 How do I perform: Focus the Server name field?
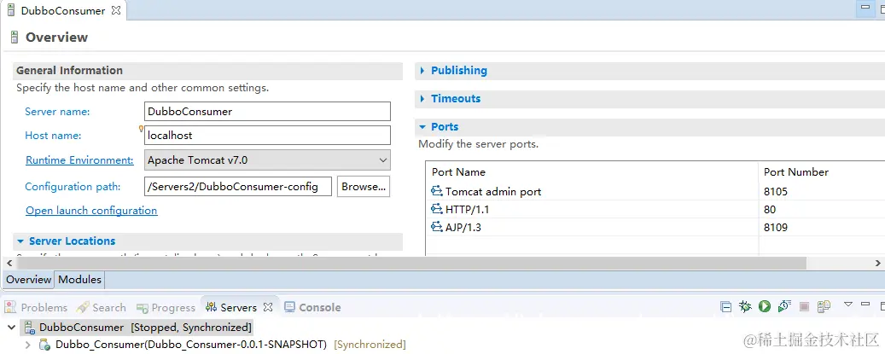267,111
